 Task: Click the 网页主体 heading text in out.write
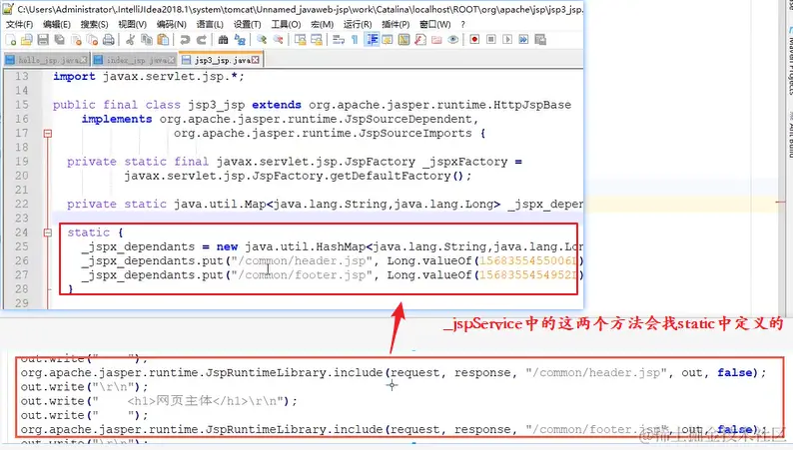(x=184, y=401)
